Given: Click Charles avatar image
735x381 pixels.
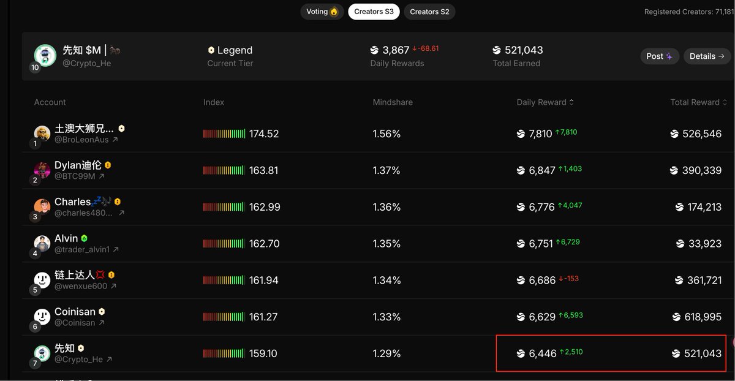Looking at the screenshot, I should [42, 207].
